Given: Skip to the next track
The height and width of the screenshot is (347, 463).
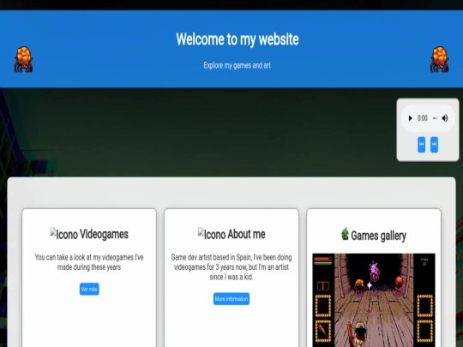Looking at the screenshot, I should [x=434, y=145].
